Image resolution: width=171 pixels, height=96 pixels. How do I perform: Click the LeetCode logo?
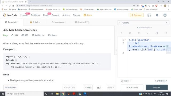pyautogui.click(x=10, y=15)
